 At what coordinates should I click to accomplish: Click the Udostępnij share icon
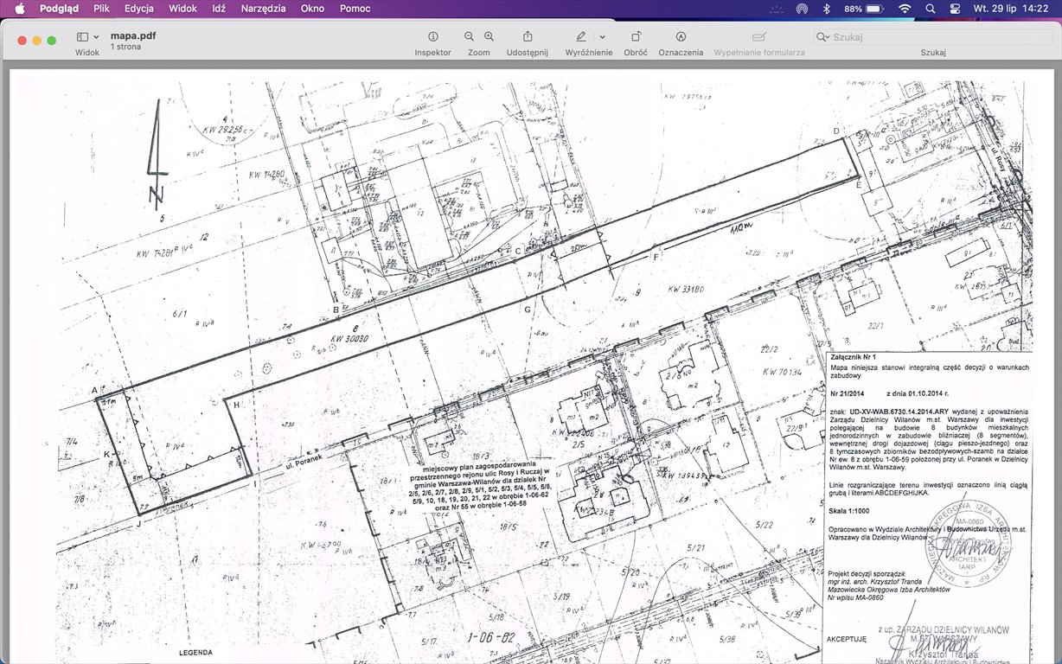[528, 37]
